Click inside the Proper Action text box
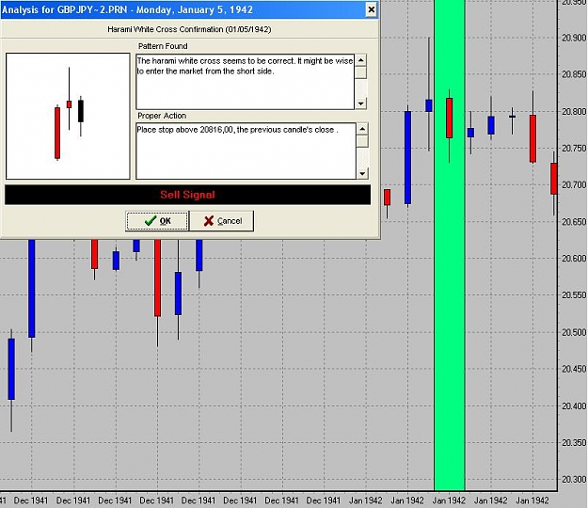 coord(246,151)
